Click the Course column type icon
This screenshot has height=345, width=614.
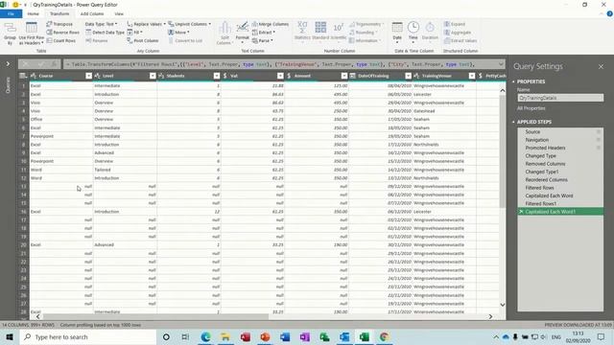pos(34,76)
